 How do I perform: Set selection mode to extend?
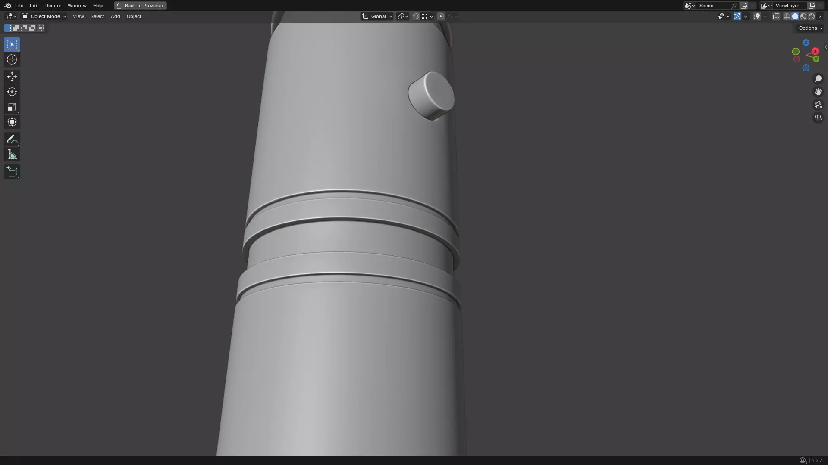(x=16, y=28)
